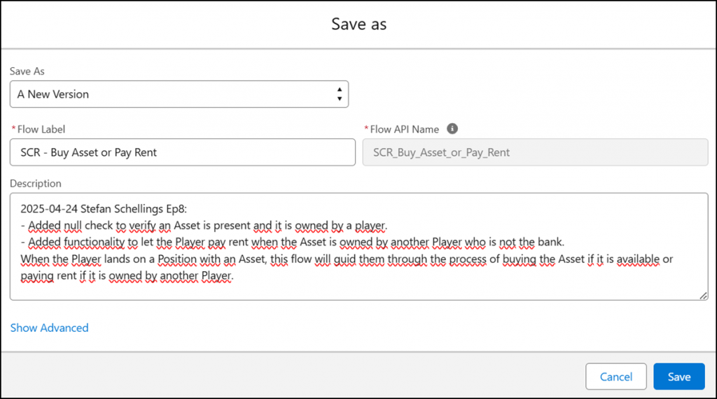
Task: Expand the Show Advanced section
Action: (50, 328)
